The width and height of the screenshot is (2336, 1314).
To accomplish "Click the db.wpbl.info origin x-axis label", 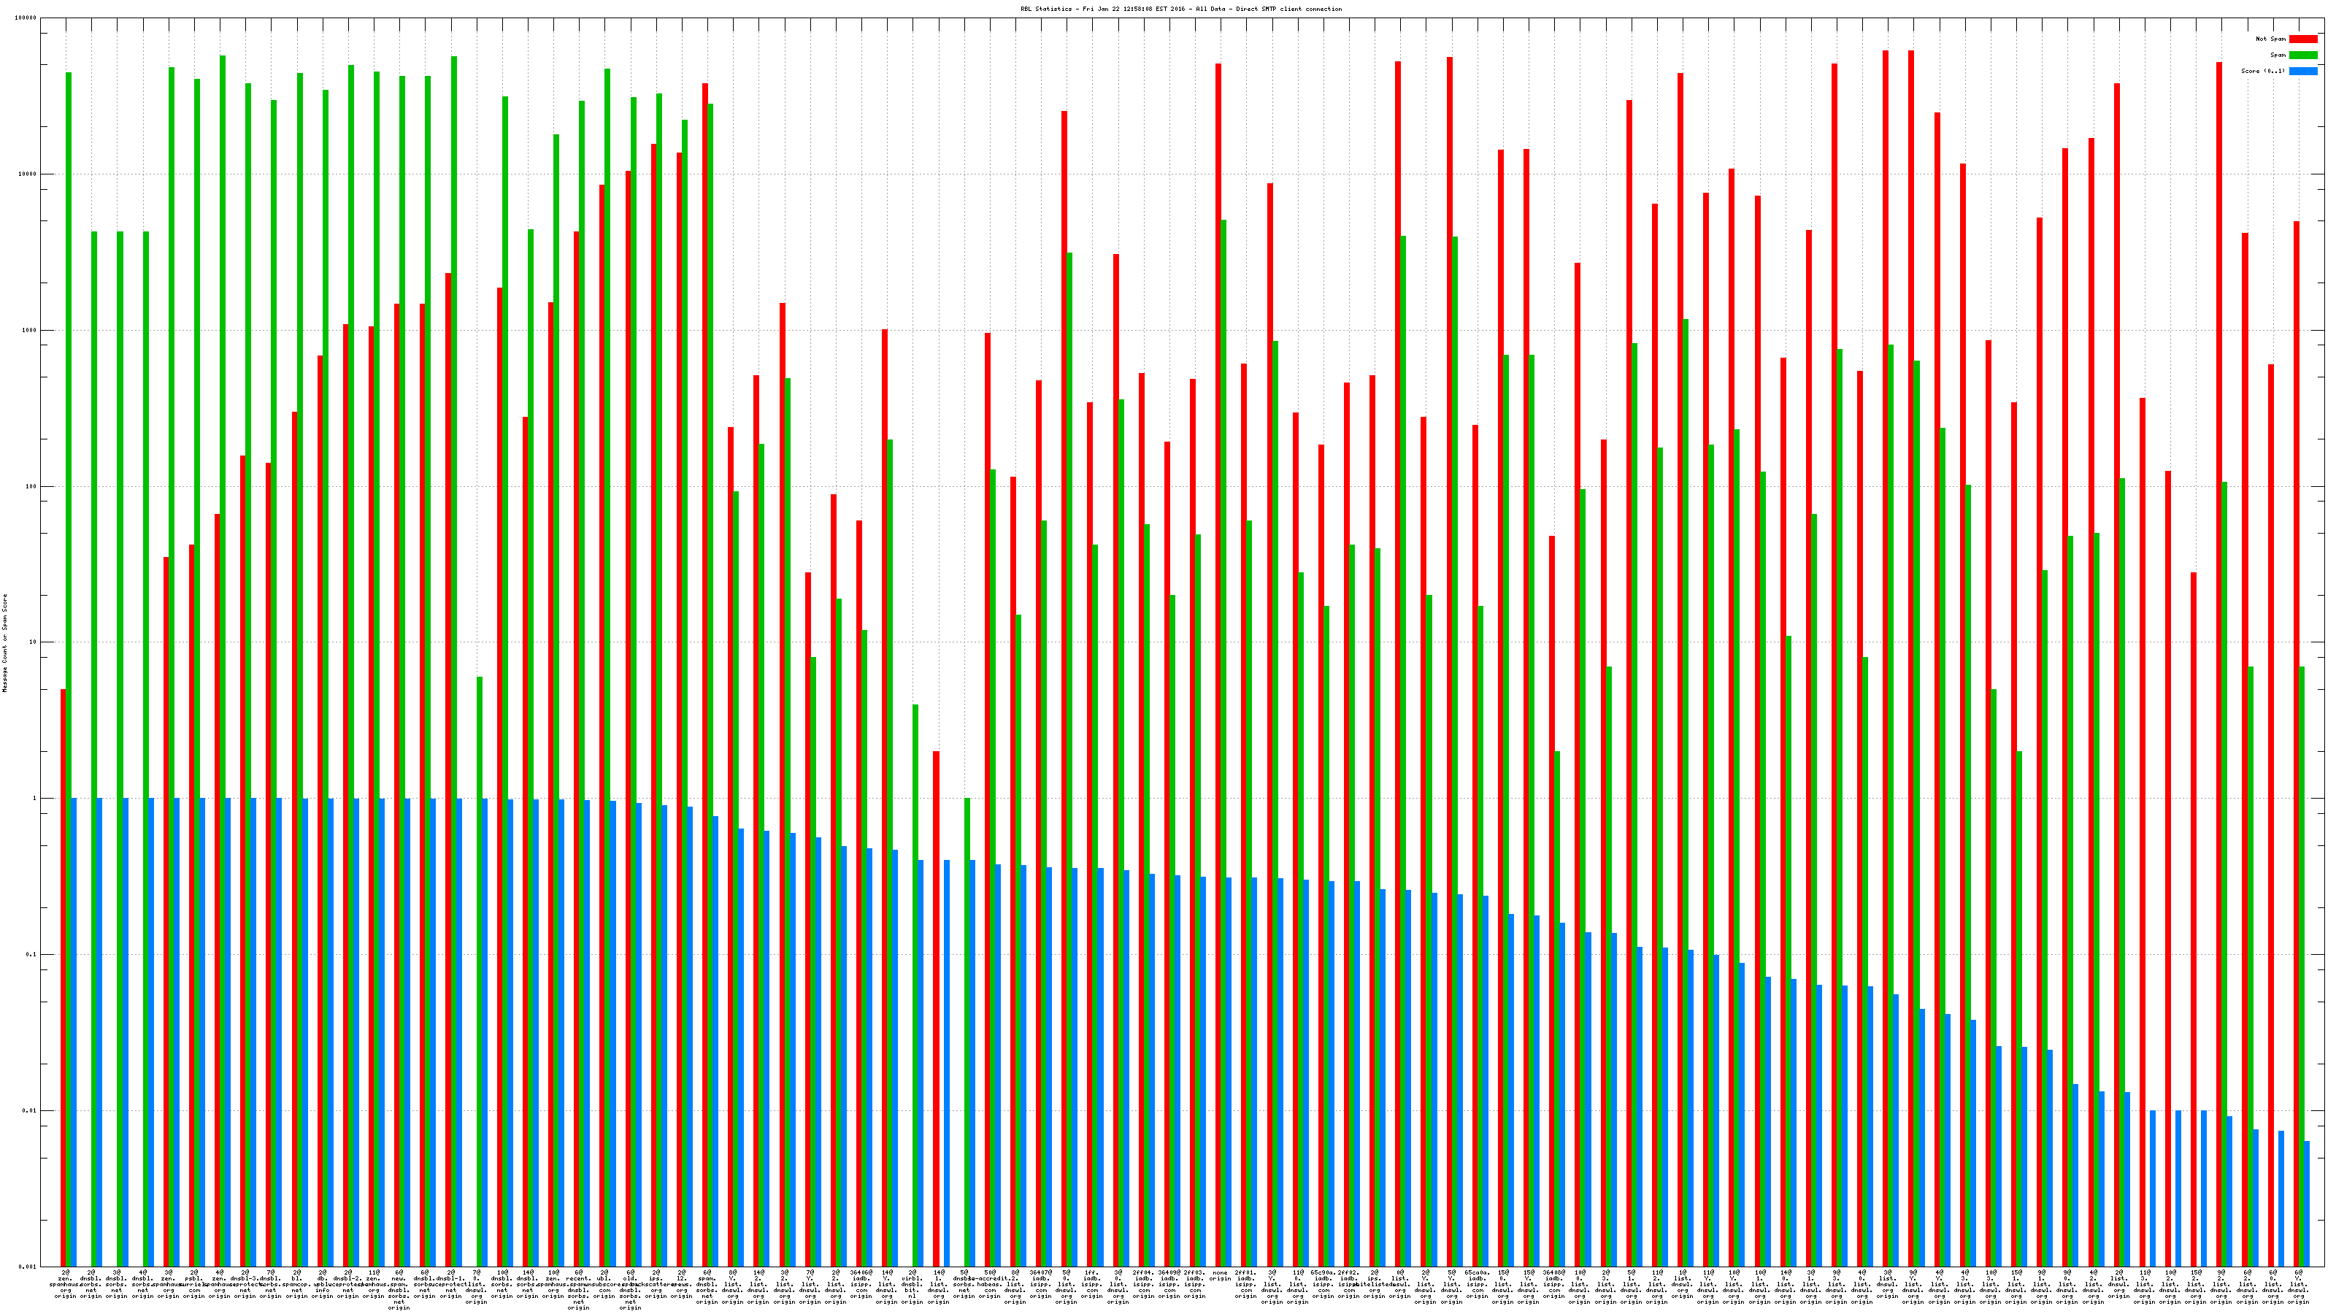I will click(322, 1284).
